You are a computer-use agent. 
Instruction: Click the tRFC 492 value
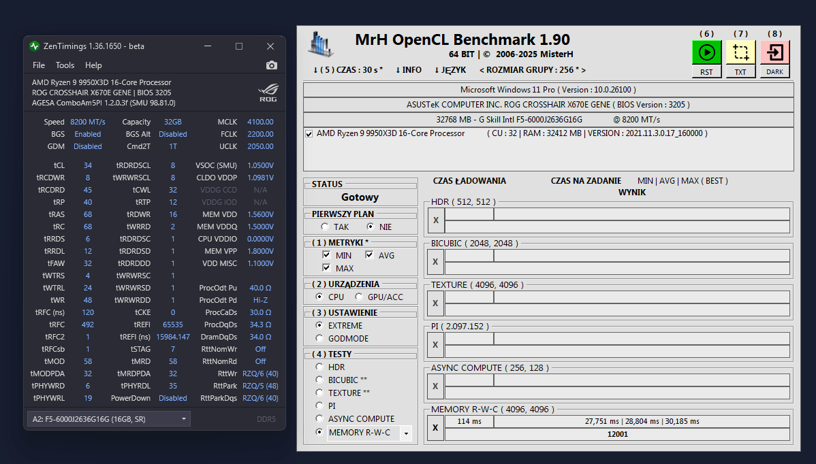87,325
